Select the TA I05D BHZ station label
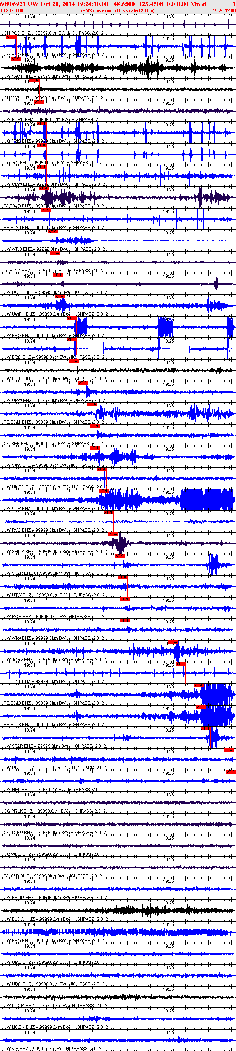 click(x=53, y=876)
